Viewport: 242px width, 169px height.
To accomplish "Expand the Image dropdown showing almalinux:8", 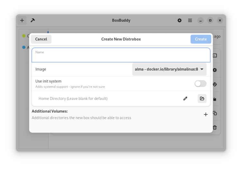I will [x=169, y=69].
